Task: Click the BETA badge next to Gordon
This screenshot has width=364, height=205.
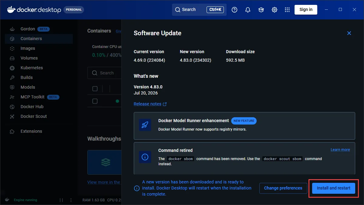Action: tap(43, 29)
